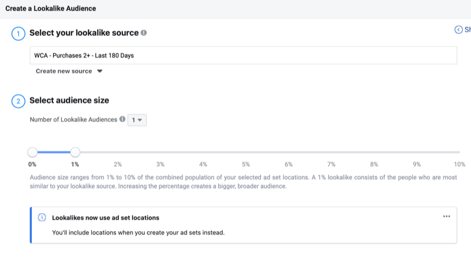Click the 3% mark on slider
471x259 pixels.
[160, 153]
